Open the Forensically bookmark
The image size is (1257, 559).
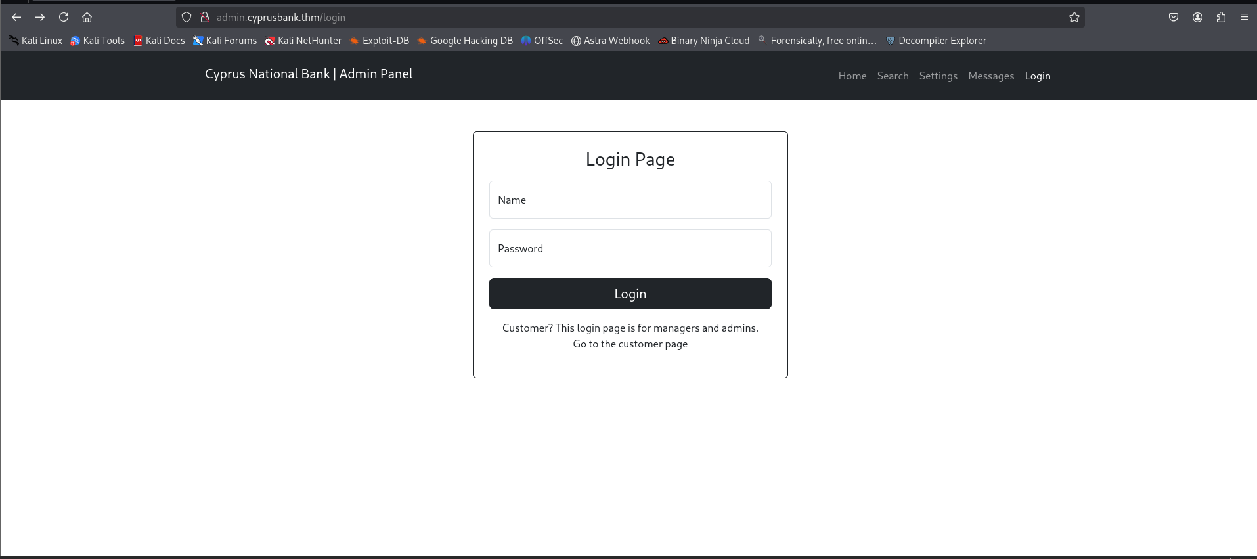coord(818,41)
